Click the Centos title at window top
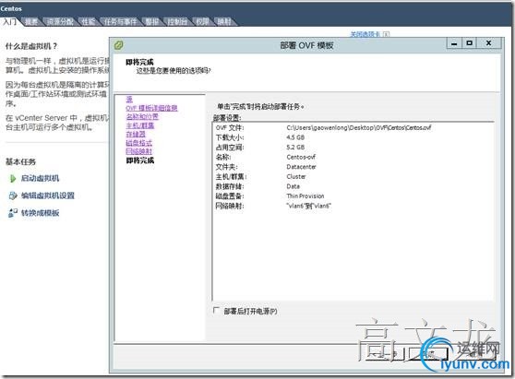Image resolution: width=515 pixels, height=379 pixels. coord(11,8)
